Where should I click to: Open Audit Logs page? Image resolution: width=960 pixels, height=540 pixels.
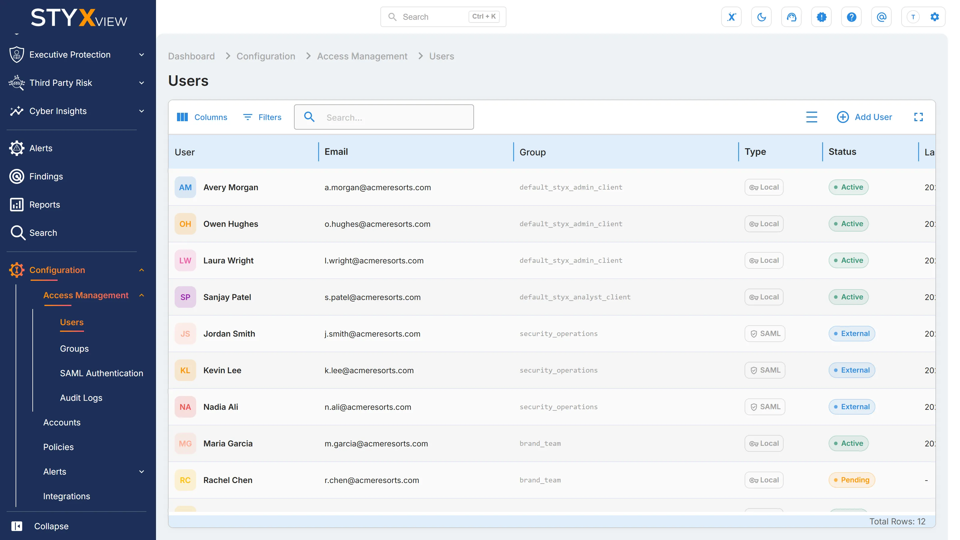[x=81, y=398]
